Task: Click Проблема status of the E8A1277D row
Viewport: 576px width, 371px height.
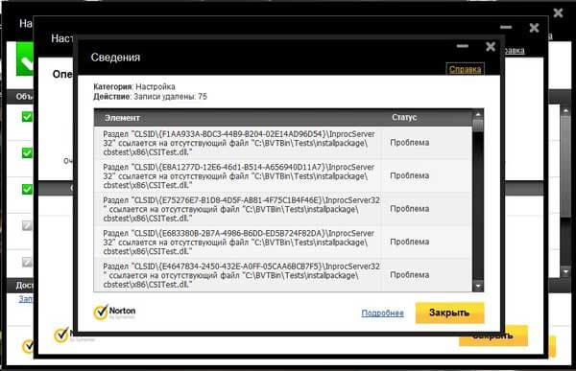Action: pos(409,175)
